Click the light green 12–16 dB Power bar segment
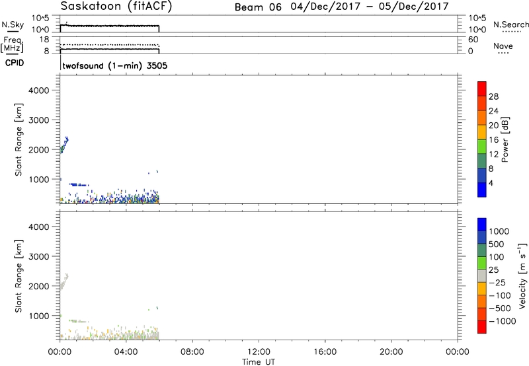 [482, 146]
